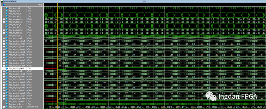Click the diamond icon of /top_sim/data1_p
This screenshot has height=109, width=266.
7,19
